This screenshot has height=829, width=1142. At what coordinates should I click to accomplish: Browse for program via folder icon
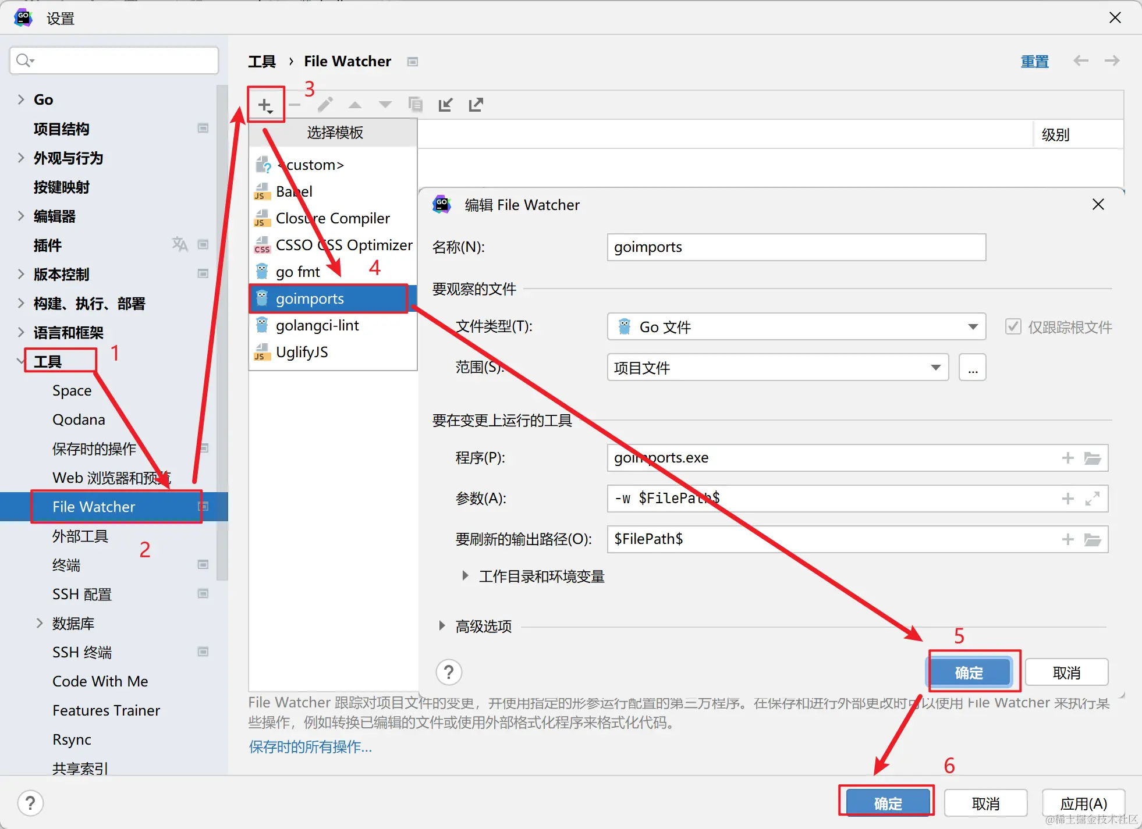[x=1093, y=458]
